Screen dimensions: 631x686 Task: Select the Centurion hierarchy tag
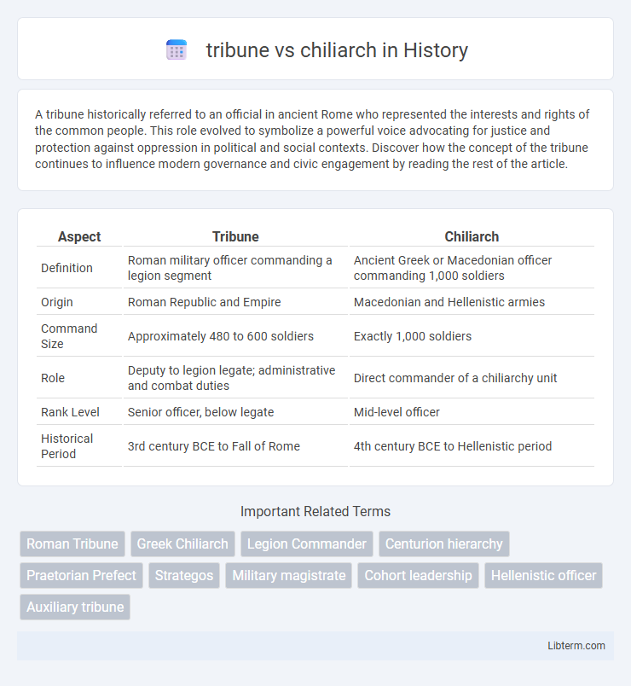(x=444, y=544)
